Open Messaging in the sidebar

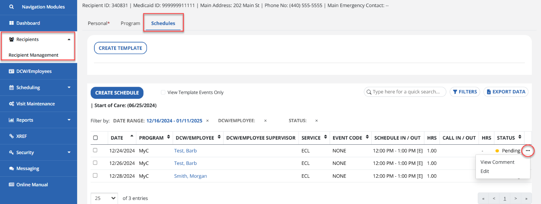[x=28, y=169]
